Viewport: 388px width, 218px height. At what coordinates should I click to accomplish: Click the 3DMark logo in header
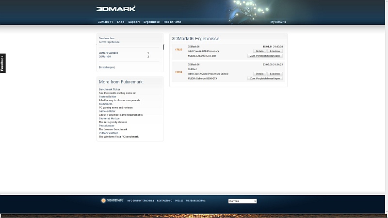116,9
